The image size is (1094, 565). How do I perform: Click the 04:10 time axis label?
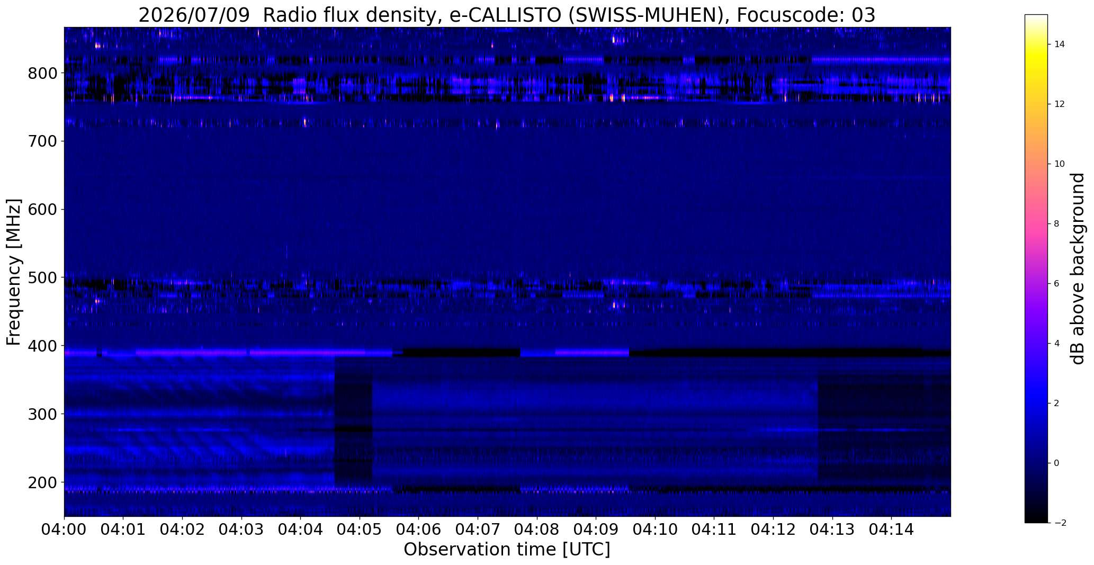point(655,530)
